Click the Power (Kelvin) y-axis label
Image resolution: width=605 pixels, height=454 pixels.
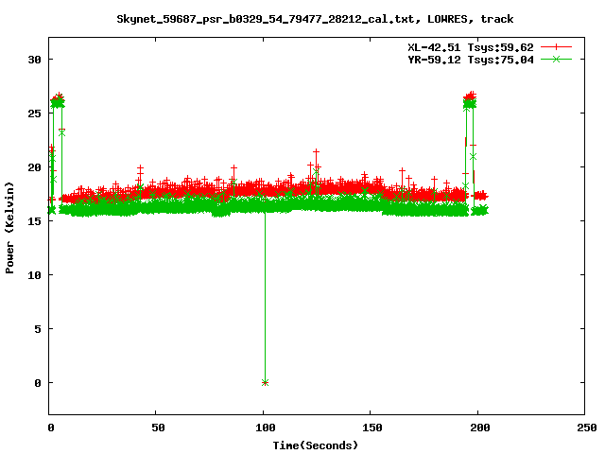(x=9, y=228)
